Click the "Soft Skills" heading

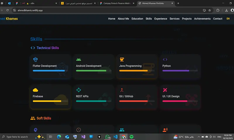(x=44, y=118)
